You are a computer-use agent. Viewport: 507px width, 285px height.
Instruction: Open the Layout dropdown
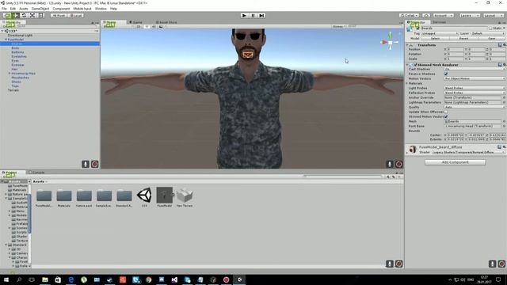point(493,16)
